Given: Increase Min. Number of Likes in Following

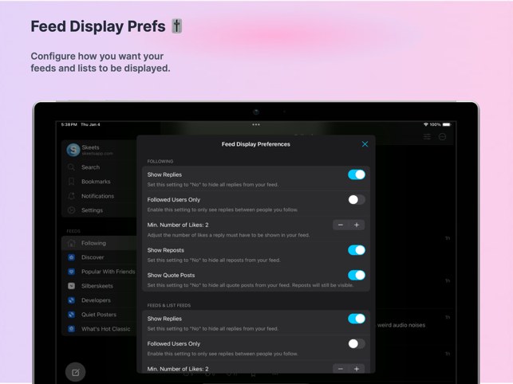Looking at the screenshot, I should pyautogui.click(x=357, y=225).
